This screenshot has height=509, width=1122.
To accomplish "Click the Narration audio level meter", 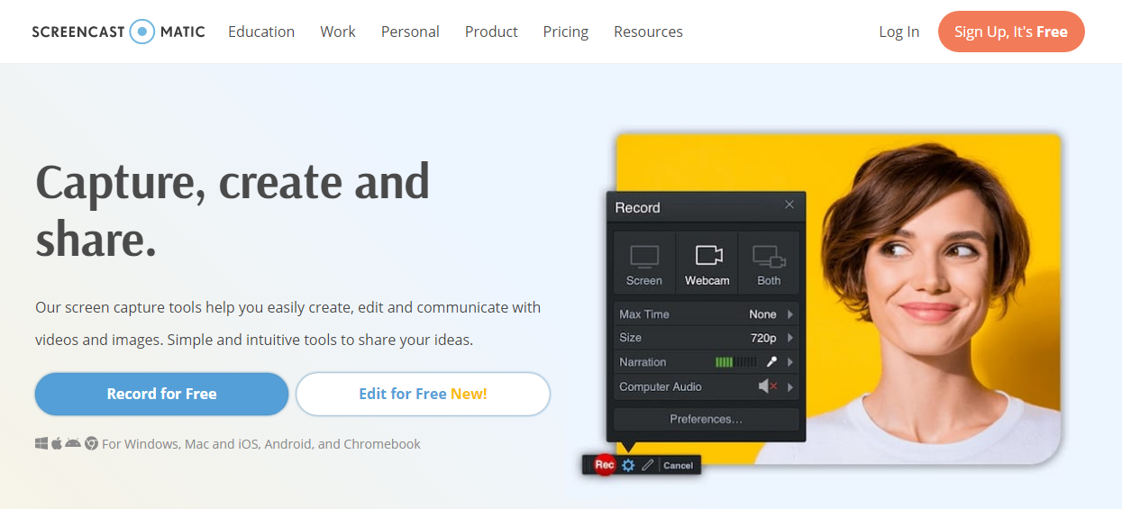I will pos(735,362).
